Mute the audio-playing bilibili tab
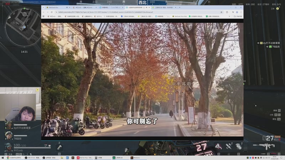This screenshot has height=160, width=285. pos(146,7)
